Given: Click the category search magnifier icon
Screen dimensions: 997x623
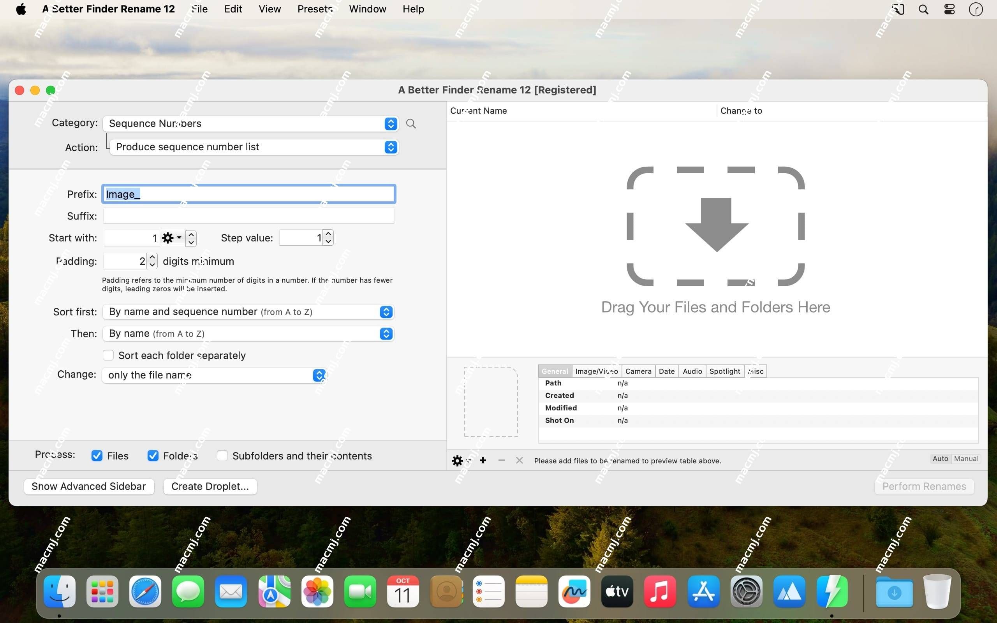Looking at the screenshot, I should (x=410, y=123).
